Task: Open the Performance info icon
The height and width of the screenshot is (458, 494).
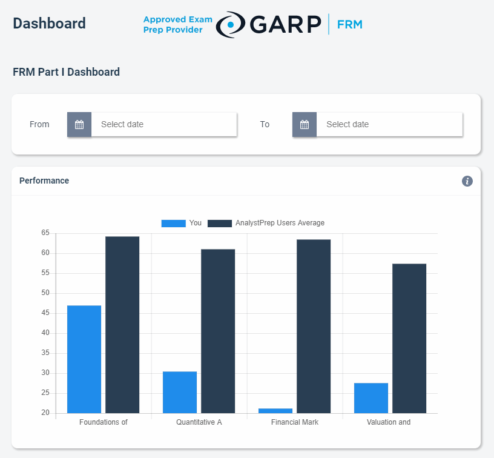Action: click(x=467, y=181)
